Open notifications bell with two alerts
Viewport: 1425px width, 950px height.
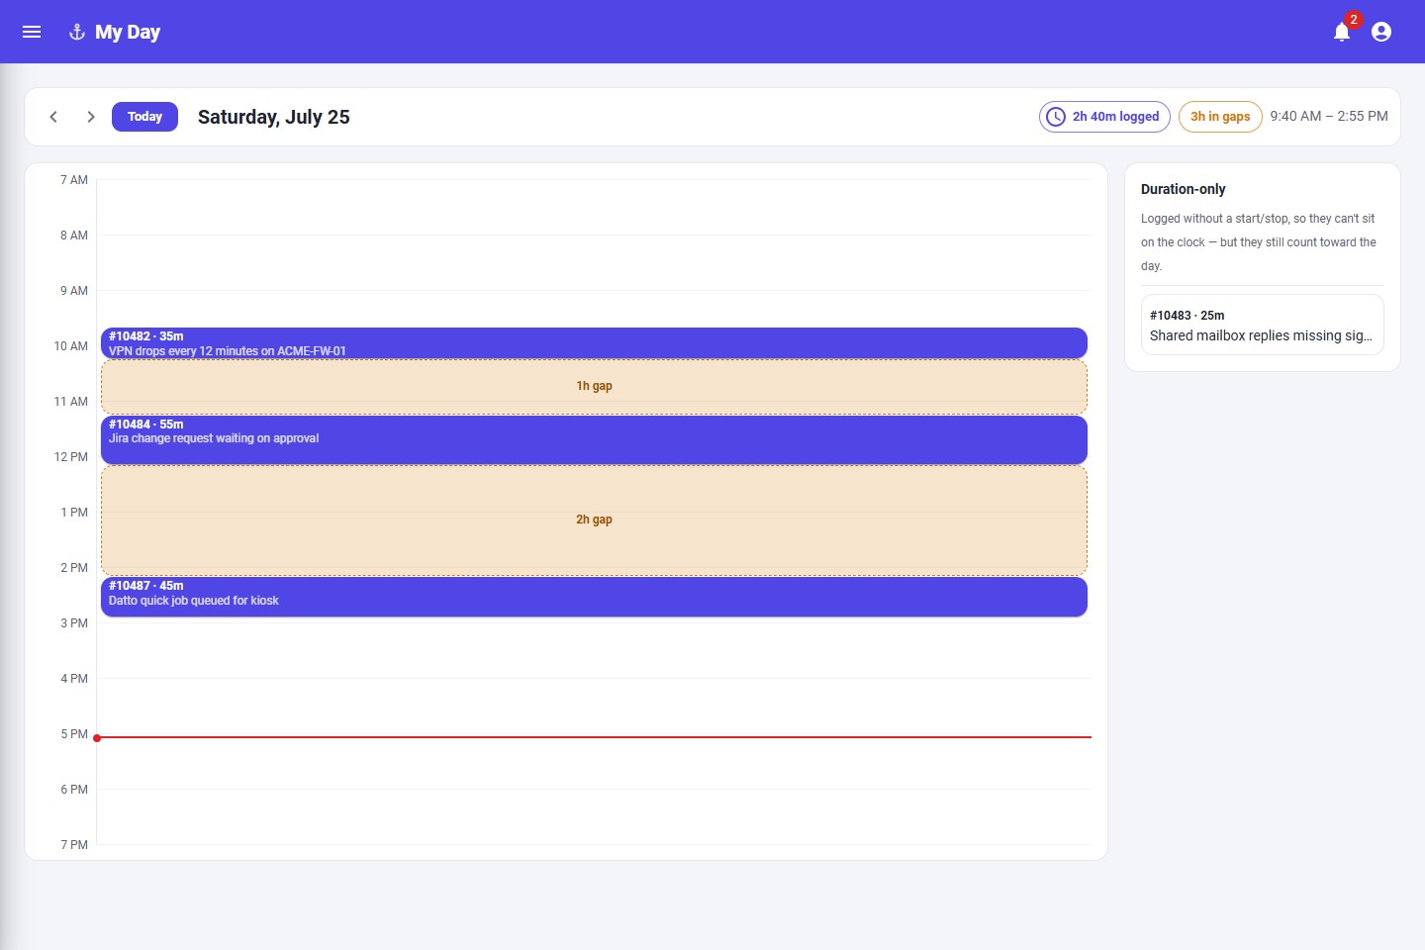tap(1342, 32)
